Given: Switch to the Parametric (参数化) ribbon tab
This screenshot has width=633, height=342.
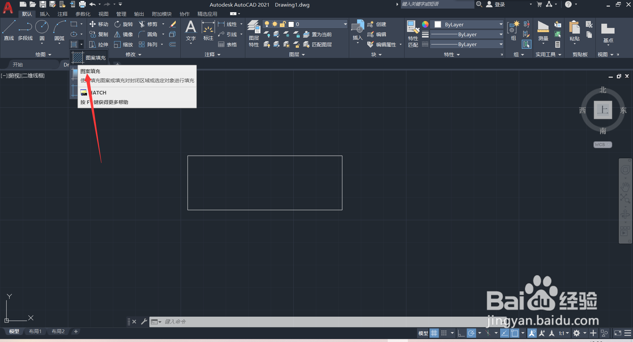Looking at the screenshot, I should point(83,14).
